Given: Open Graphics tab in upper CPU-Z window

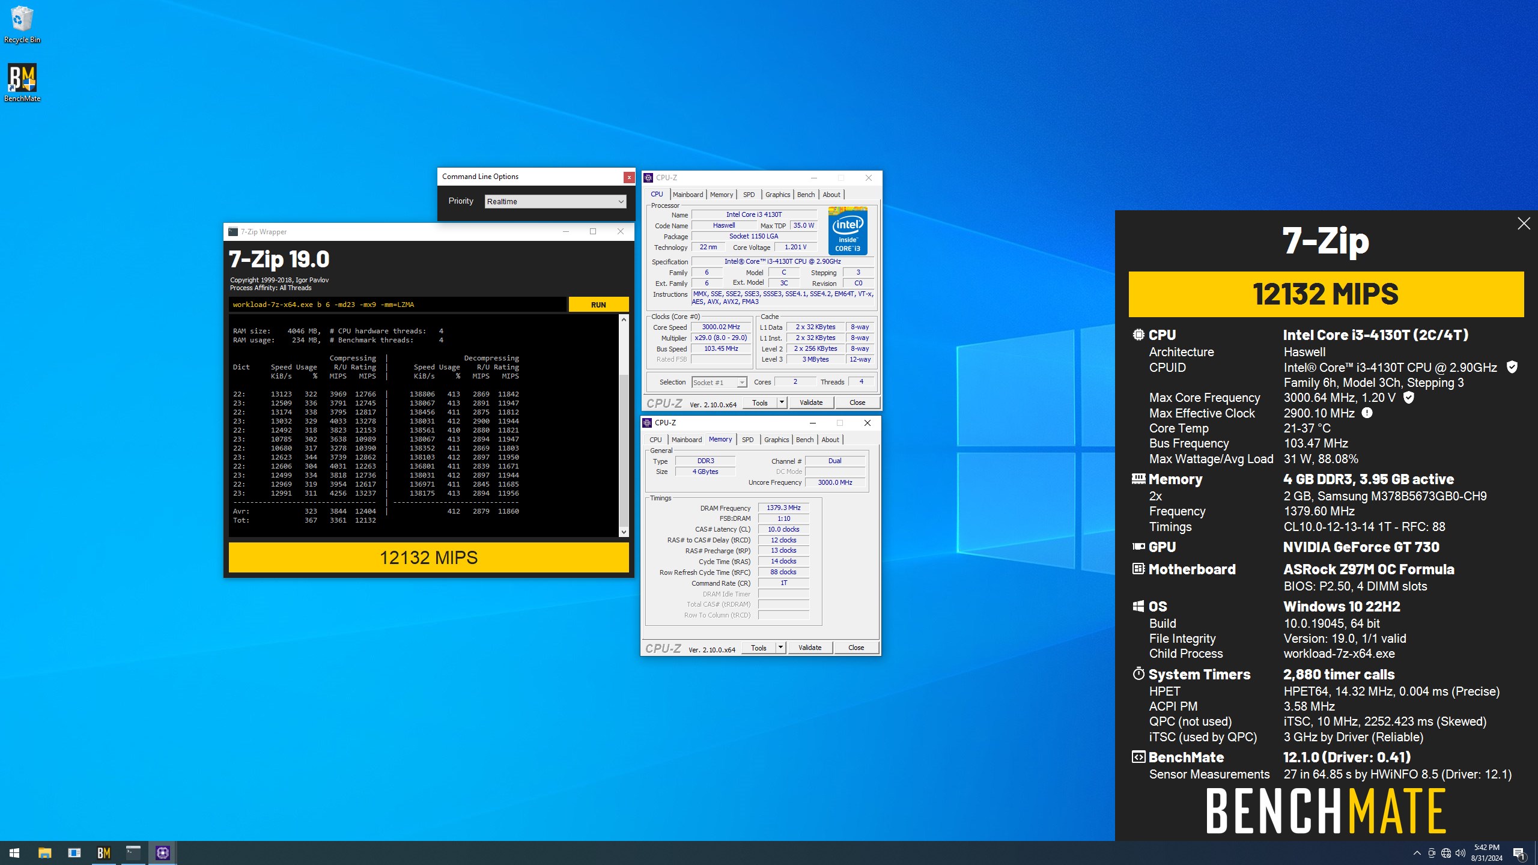Looking at the screenshot, I should pyautogui.click(x=777, y=195).
